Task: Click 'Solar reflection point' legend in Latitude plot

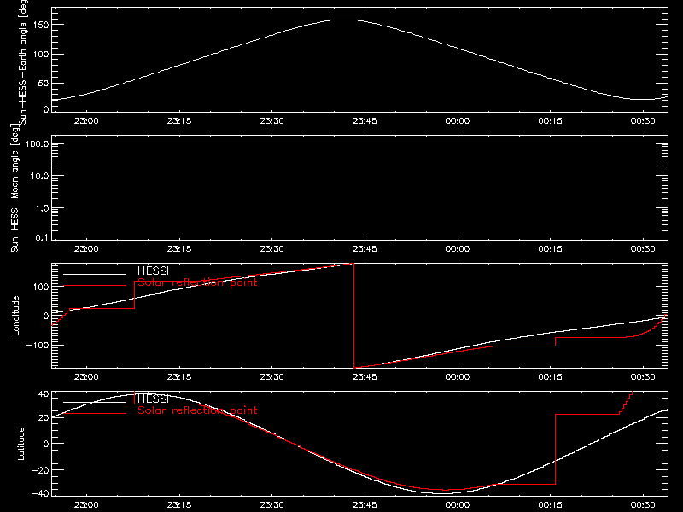Action: pyautogui.click(x=197, y=410)
